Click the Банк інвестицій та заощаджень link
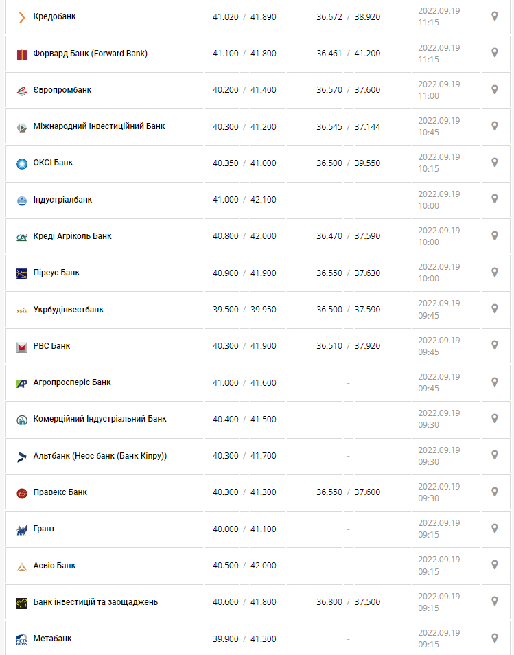 (x=95, y=602)
